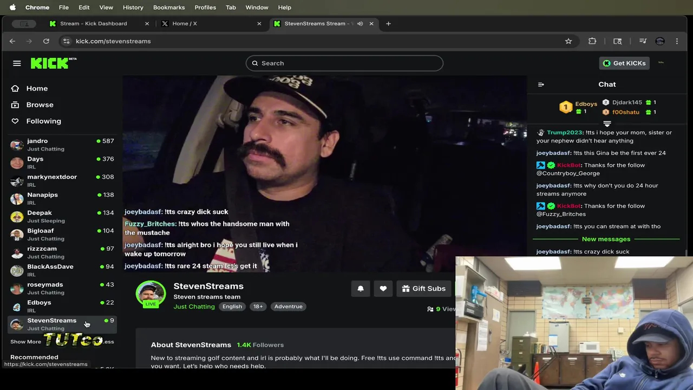Open the Kick hamburger sidebar menu
This screenshot has width=693, height=390.
tap(17, 63)
